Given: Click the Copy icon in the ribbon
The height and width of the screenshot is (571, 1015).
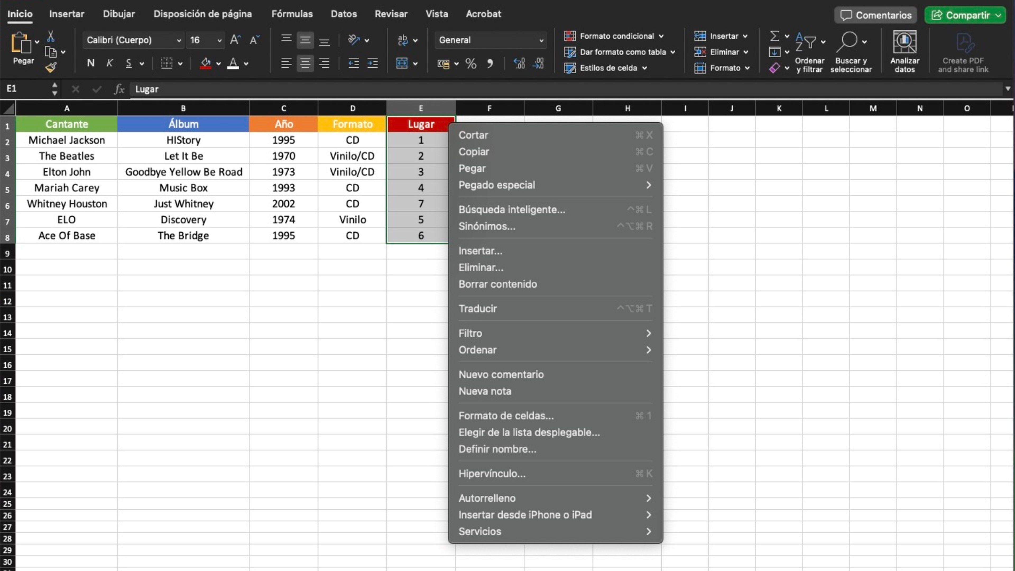Looking at the screenshot, I should [50, 52].
